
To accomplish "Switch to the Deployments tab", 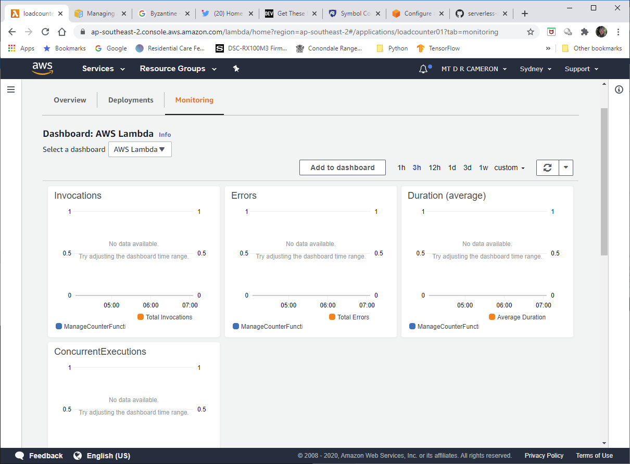I will point(131,100).
